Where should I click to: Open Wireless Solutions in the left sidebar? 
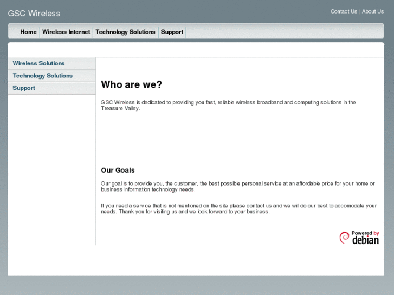coord(38,63)
